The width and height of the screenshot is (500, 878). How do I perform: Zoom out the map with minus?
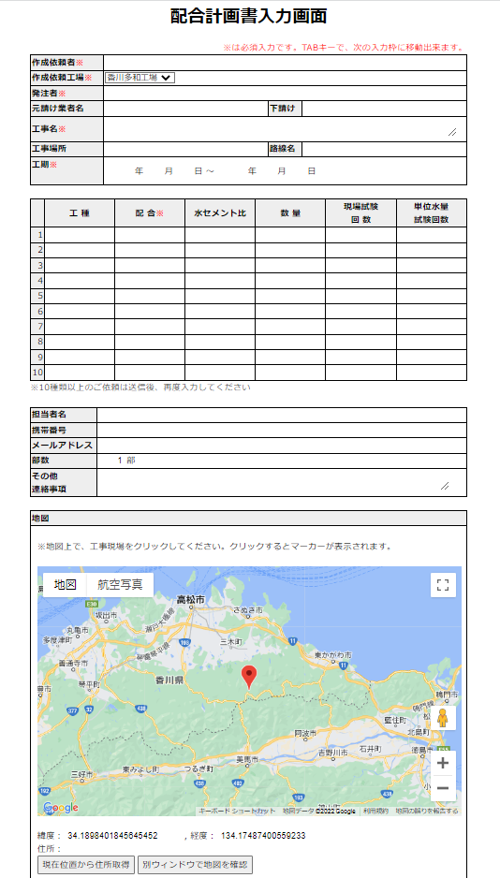(443, 788)
